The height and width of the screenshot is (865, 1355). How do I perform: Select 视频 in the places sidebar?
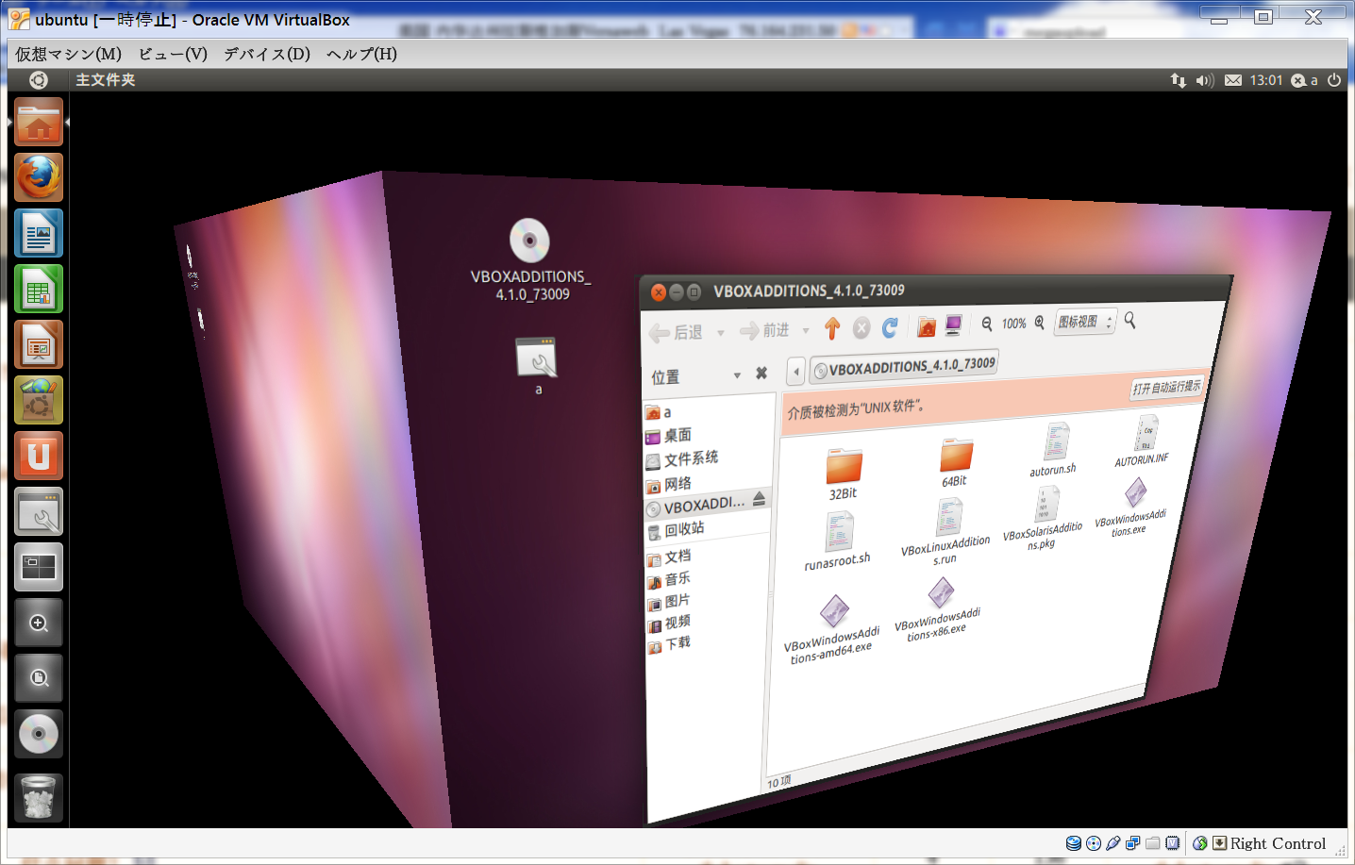pos(669,624)
